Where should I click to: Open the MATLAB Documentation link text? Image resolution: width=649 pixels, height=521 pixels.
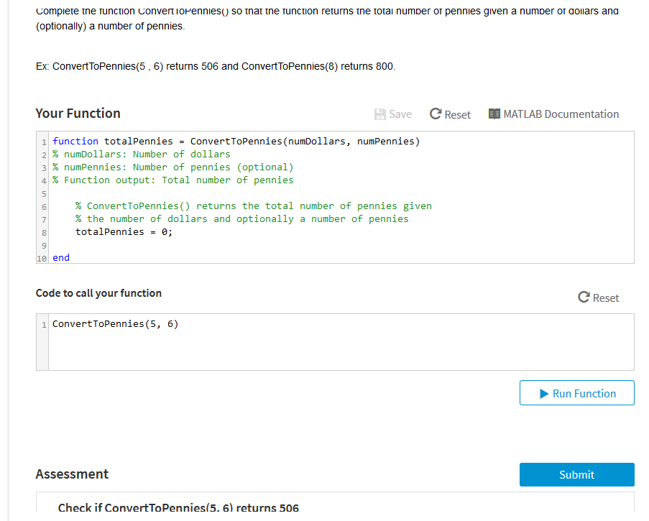[x=561, y=114]
